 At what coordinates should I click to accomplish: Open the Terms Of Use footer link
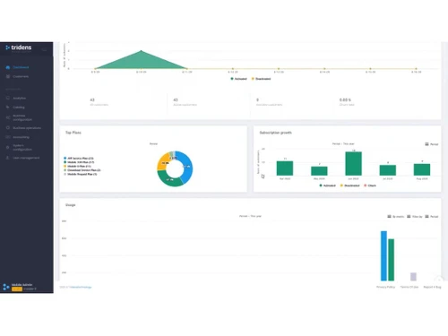click(409, 287)
